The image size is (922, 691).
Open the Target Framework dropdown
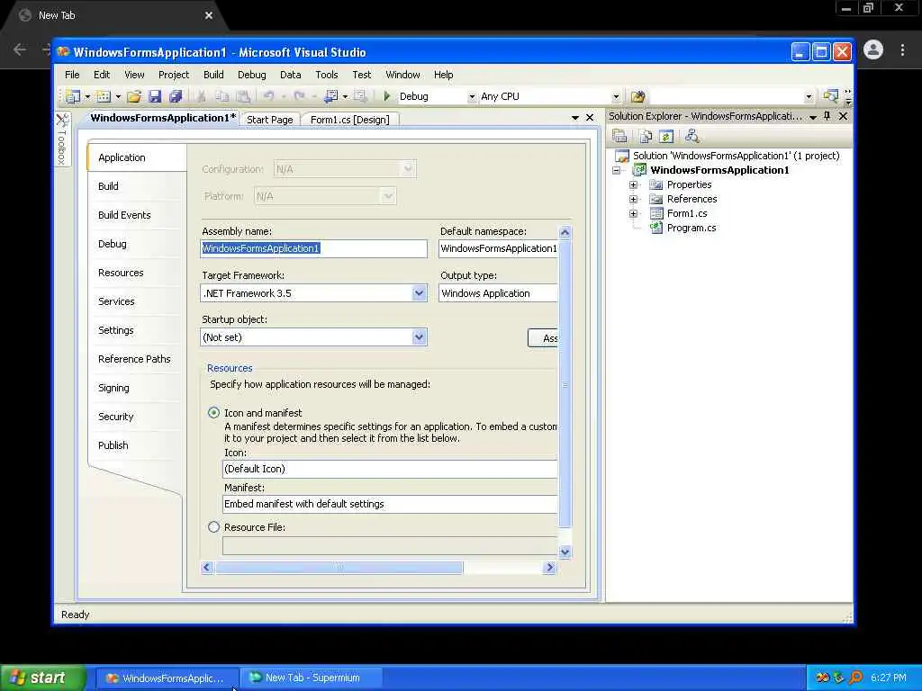[x=419, y=292]
